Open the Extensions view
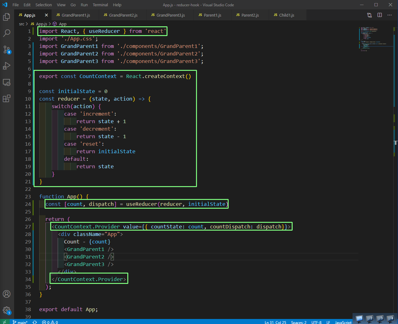398x324 pixels. 7,98
